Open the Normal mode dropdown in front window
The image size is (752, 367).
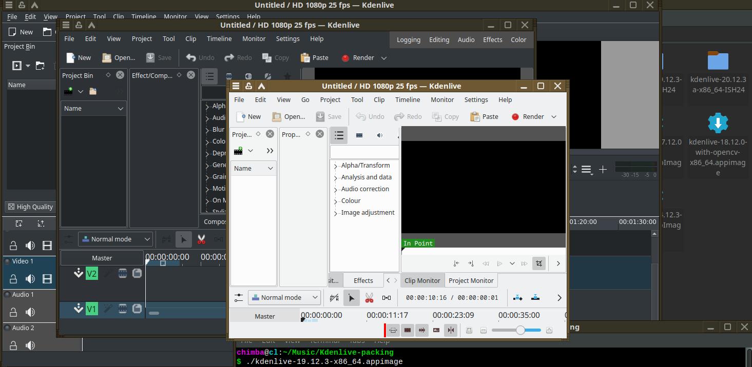[x=284, y=298]
